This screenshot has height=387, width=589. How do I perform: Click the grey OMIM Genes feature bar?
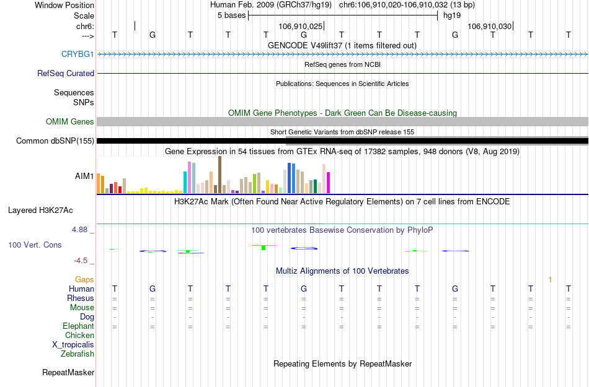point(342,121)
